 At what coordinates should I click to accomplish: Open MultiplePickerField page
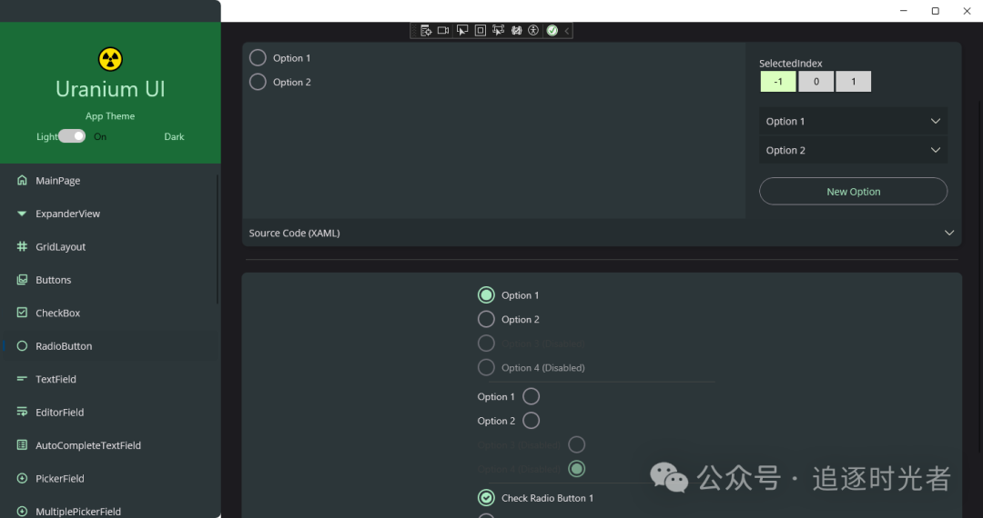click(x=110, y=511)
